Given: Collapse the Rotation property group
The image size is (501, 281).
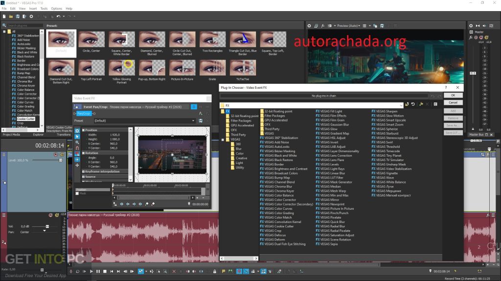Looking at the screenshot, I should (x=83, y=153).
